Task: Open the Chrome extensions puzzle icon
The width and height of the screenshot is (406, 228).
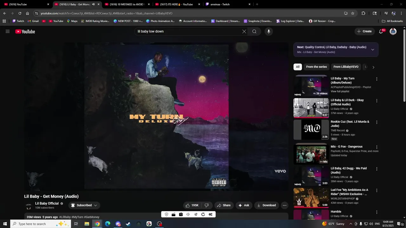Action: (x=363, y=13)
